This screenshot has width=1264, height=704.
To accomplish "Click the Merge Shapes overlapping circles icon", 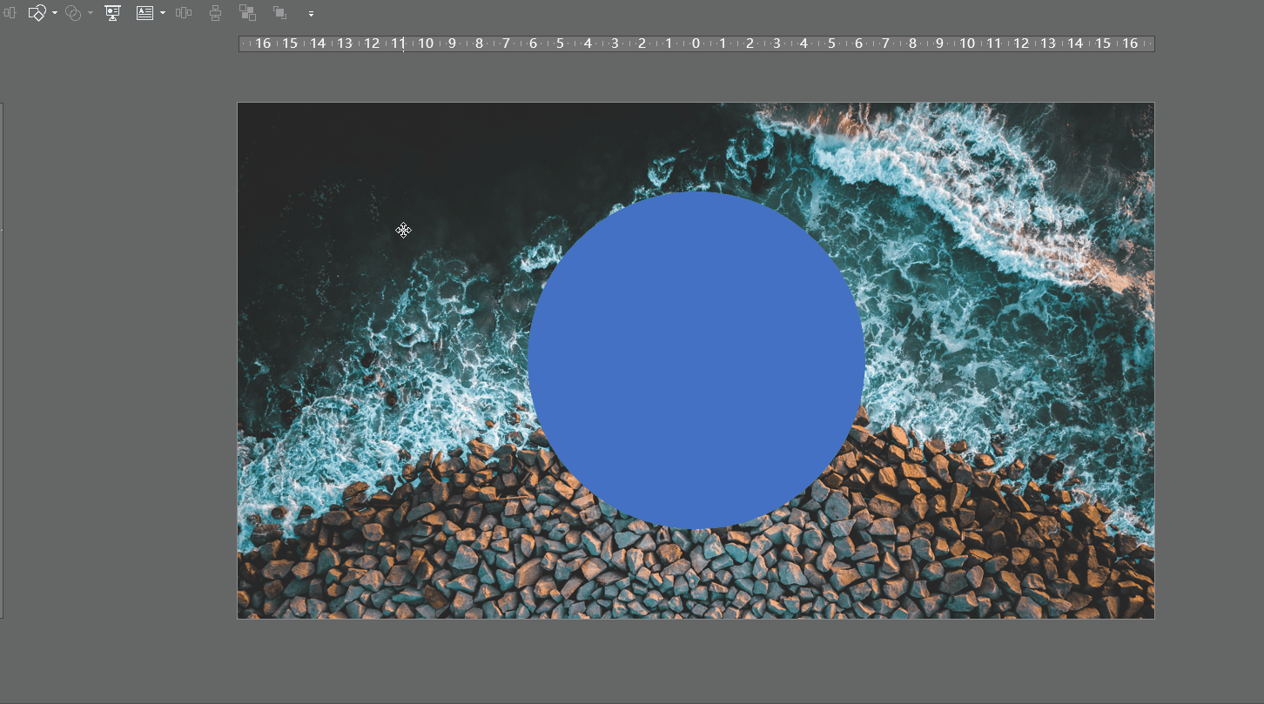I will click(x=74, y=13).
